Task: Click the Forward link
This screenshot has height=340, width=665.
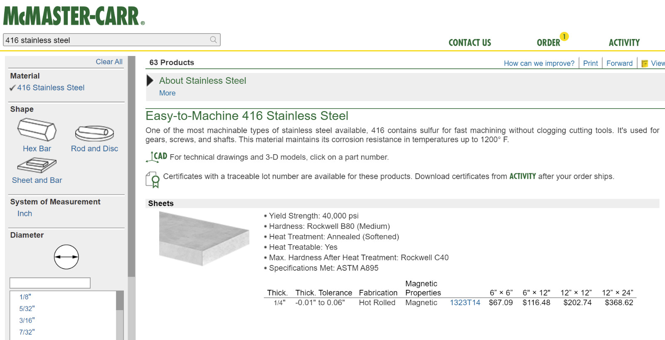Action: click(x=619, y=63)
